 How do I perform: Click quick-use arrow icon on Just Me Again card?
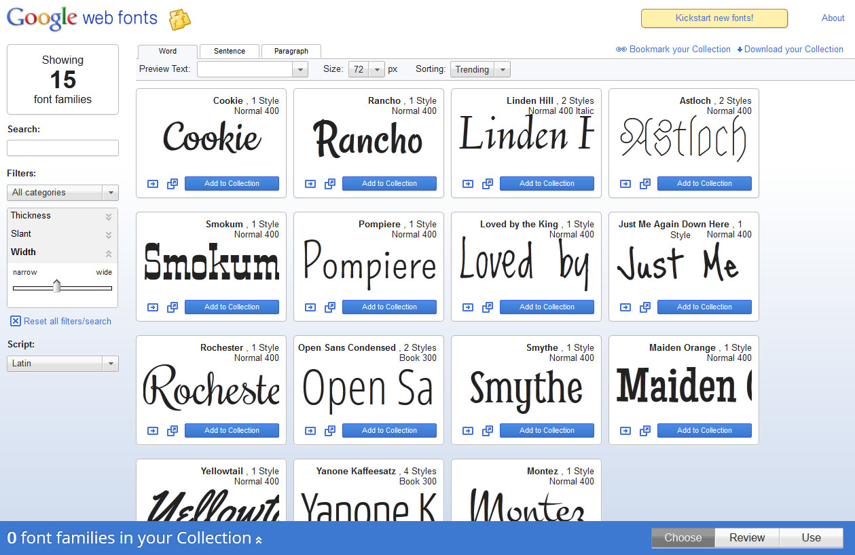(x=625, y=307)
